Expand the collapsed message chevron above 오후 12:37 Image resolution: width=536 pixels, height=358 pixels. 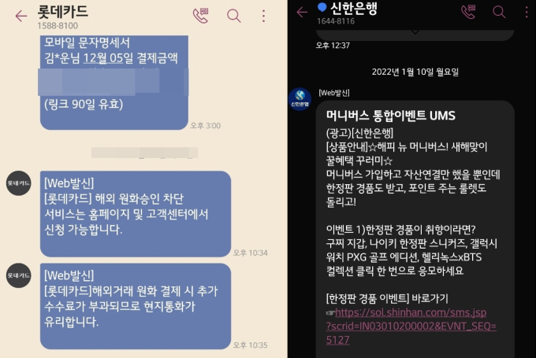pyautogui.click(x=415, y=31)
